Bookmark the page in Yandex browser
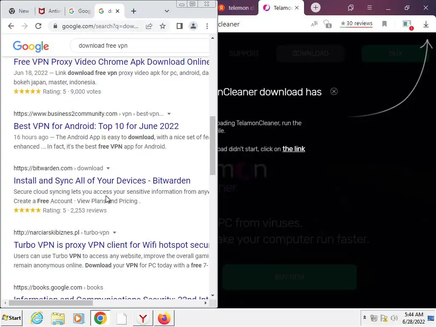This screenshot has height=327, width=436. pyautogui.click(x=384, y=24)
